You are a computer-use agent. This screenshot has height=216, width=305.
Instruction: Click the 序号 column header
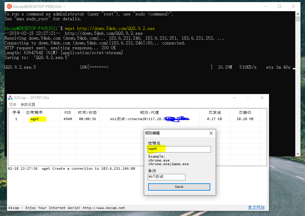point(16,113)
